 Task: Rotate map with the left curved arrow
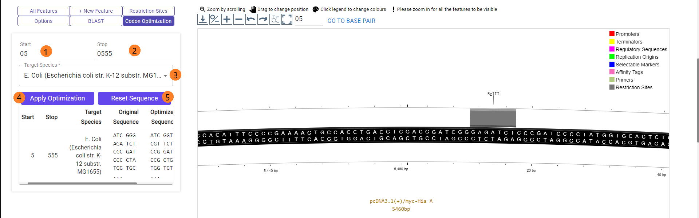click(250, 19)
